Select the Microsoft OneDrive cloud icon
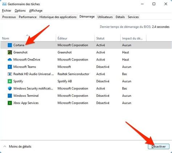The width and height of the screenshot is (172, 153). pyautogui.click(x=10, y=59)
